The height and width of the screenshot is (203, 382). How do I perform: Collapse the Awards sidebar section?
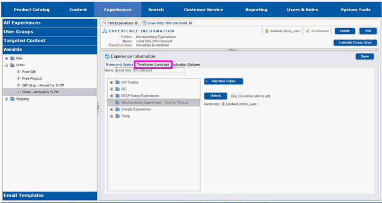(x=50, y=50)
